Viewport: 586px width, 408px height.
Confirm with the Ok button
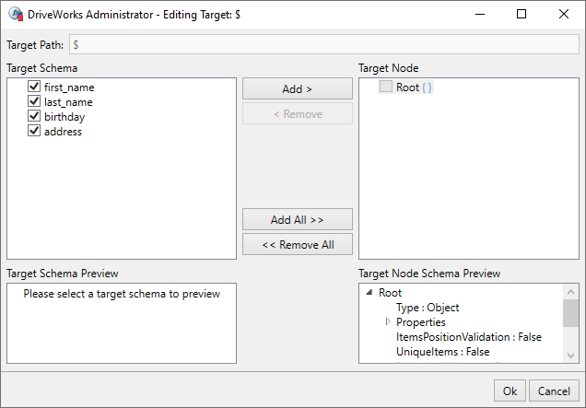coord(510,391)
